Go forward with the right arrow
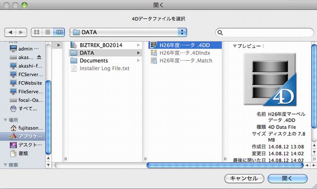 pyautogui.click(x=21, y=32)
